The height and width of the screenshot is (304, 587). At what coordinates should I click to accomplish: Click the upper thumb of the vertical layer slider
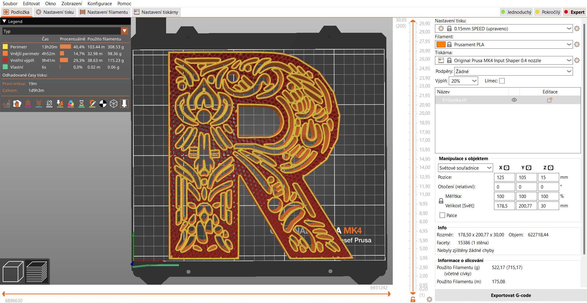point(413,21)
